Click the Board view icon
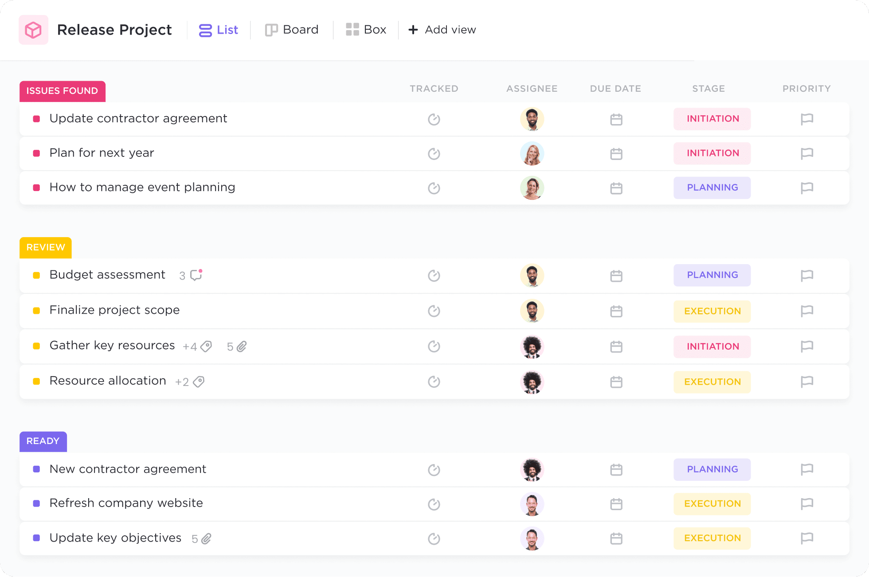The width and height of the screenshot is (869, 577). point(270,29)
